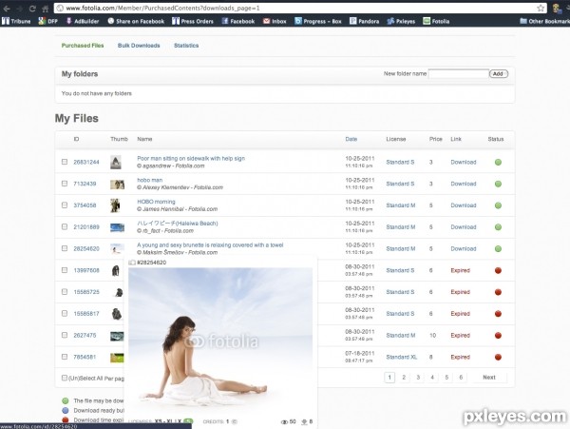Open the Progress - Box bookmark

pos(318,21)
